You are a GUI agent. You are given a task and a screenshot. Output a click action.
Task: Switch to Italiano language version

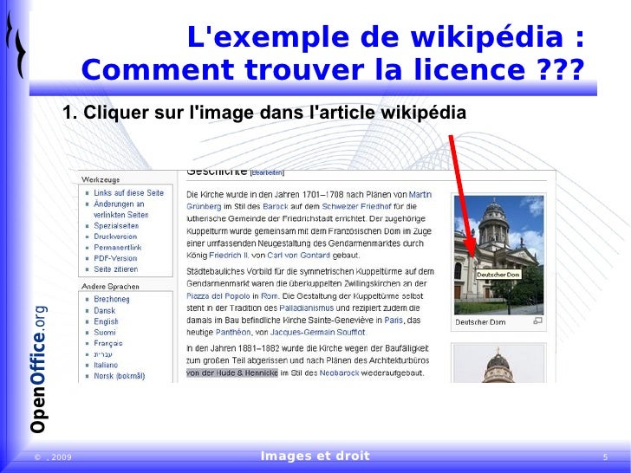106,366
